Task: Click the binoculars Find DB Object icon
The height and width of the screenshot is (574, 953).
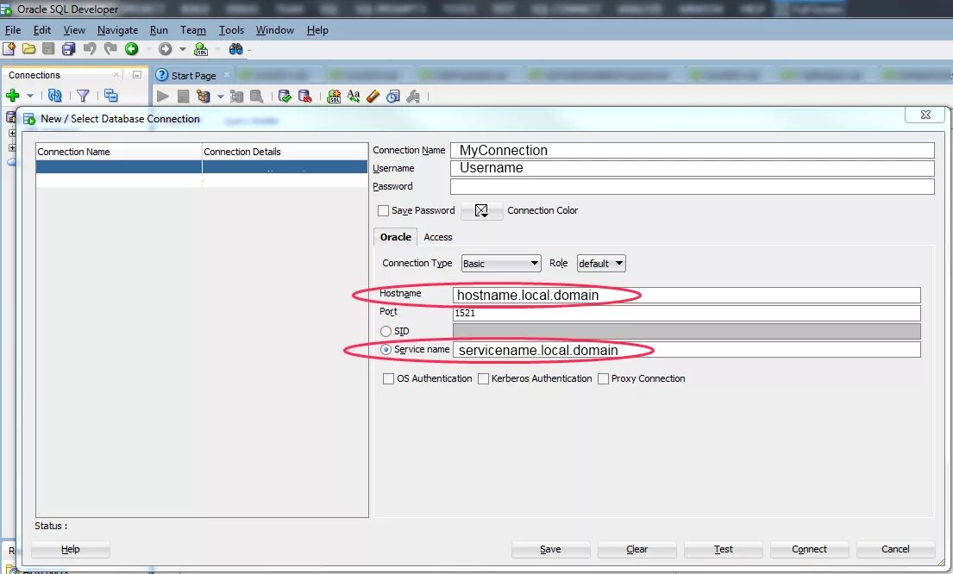Action: (235, 48)
